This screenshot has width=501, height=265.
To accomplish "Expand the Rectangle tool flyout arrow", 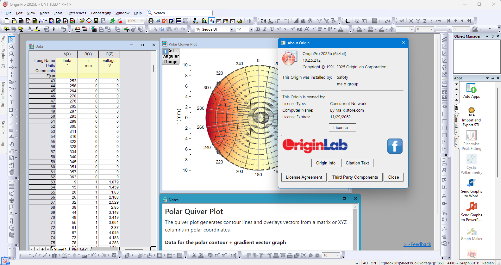I will point(16,130).
